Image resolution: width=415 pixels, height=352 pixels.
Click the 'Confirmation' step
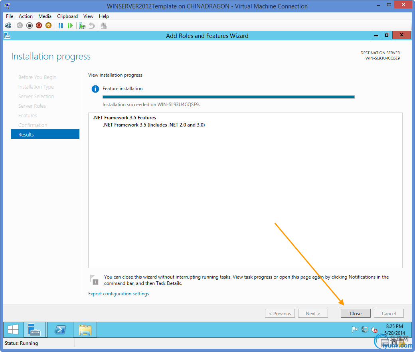[x=33, y=125]
